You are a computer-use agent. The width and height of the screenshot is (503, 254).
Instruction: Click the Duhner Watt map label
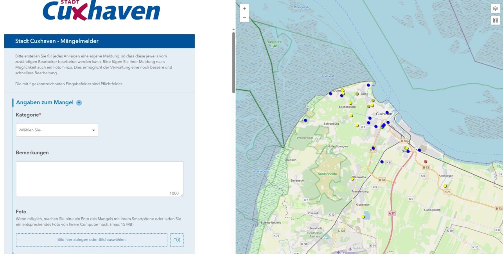327,76
